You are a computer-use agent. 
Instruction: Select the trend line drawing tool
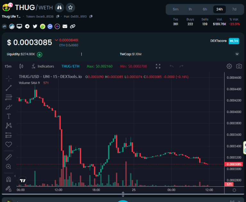9,88
